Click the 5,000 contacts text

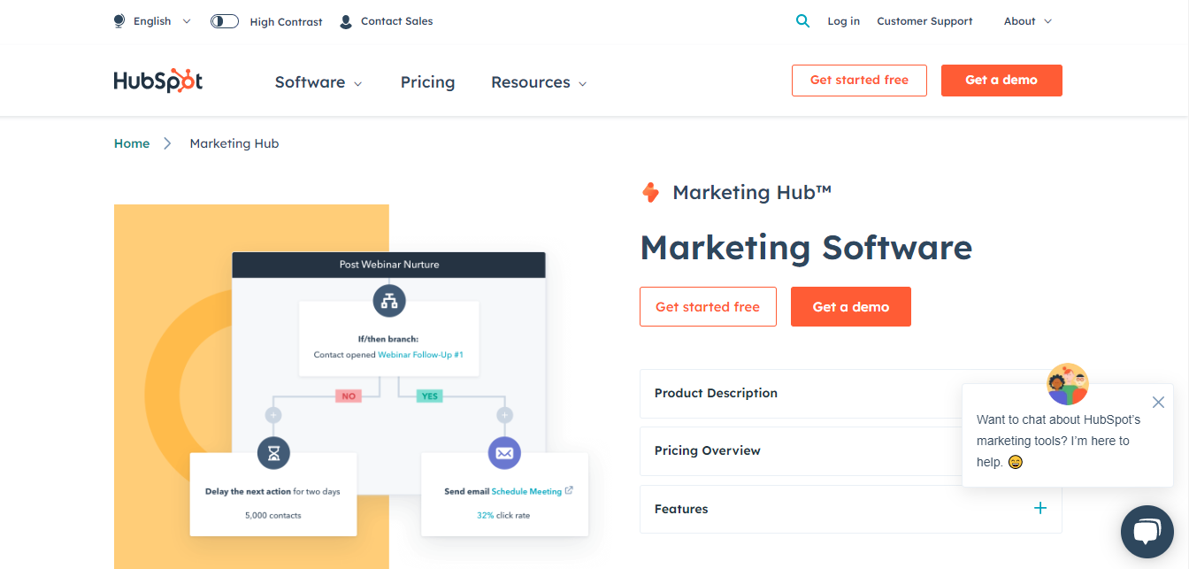[x=273, y=515]
